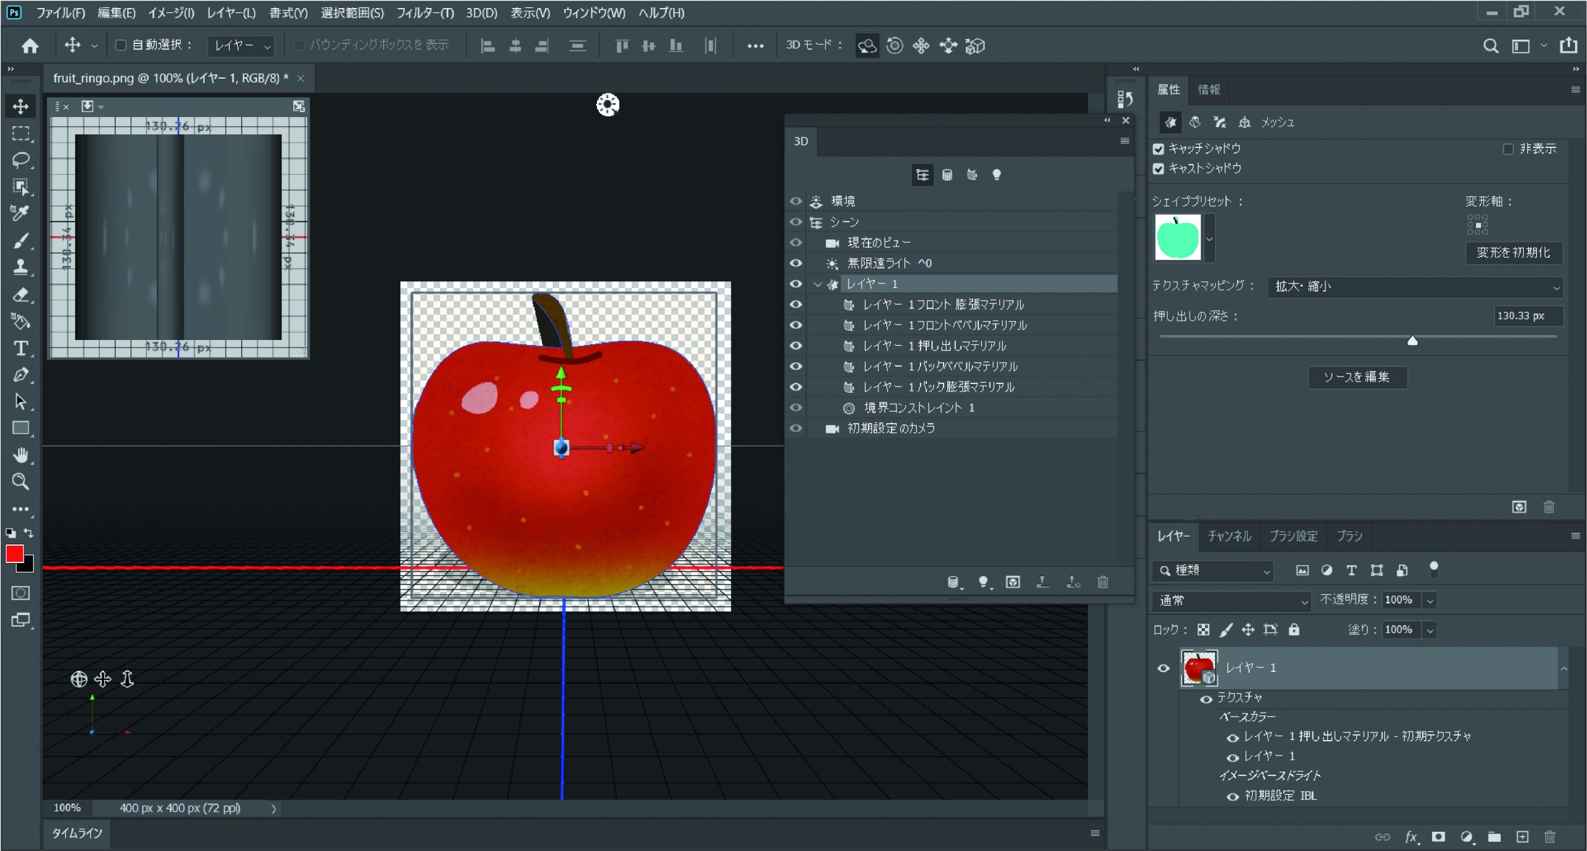Uncheck キャッチシャドウ checkbox
Screen dimensions: 1587x851
[x=1159, y=149]
